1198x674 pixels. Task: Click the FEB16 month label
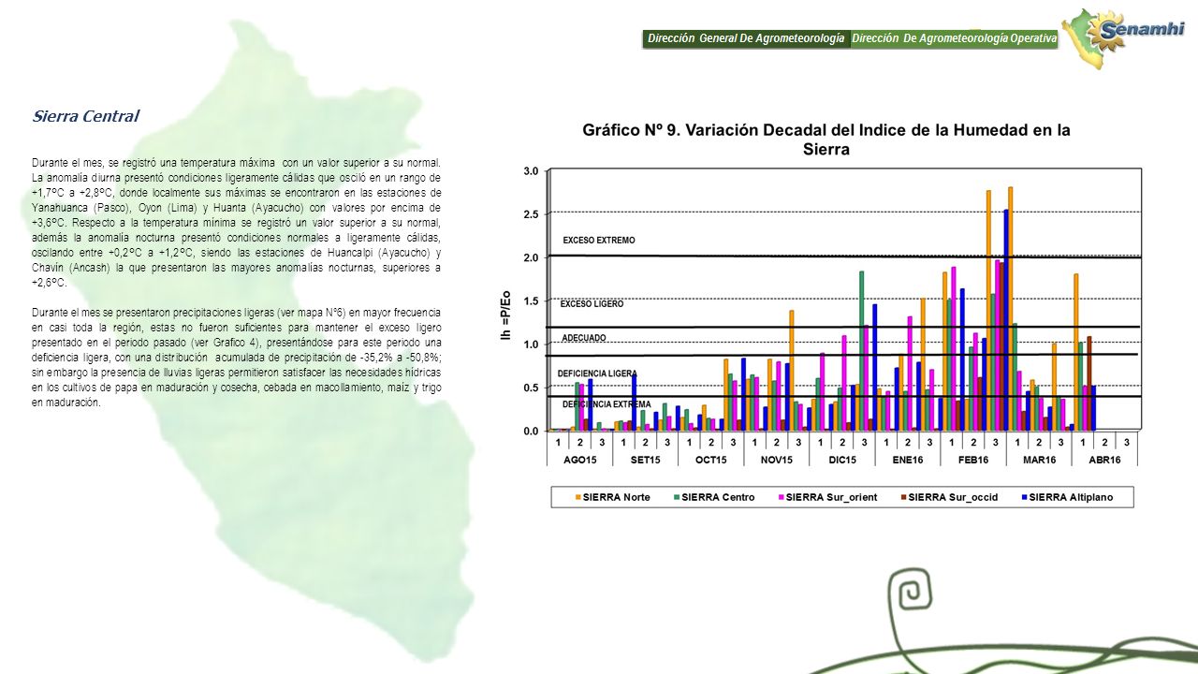click(973, 460)
